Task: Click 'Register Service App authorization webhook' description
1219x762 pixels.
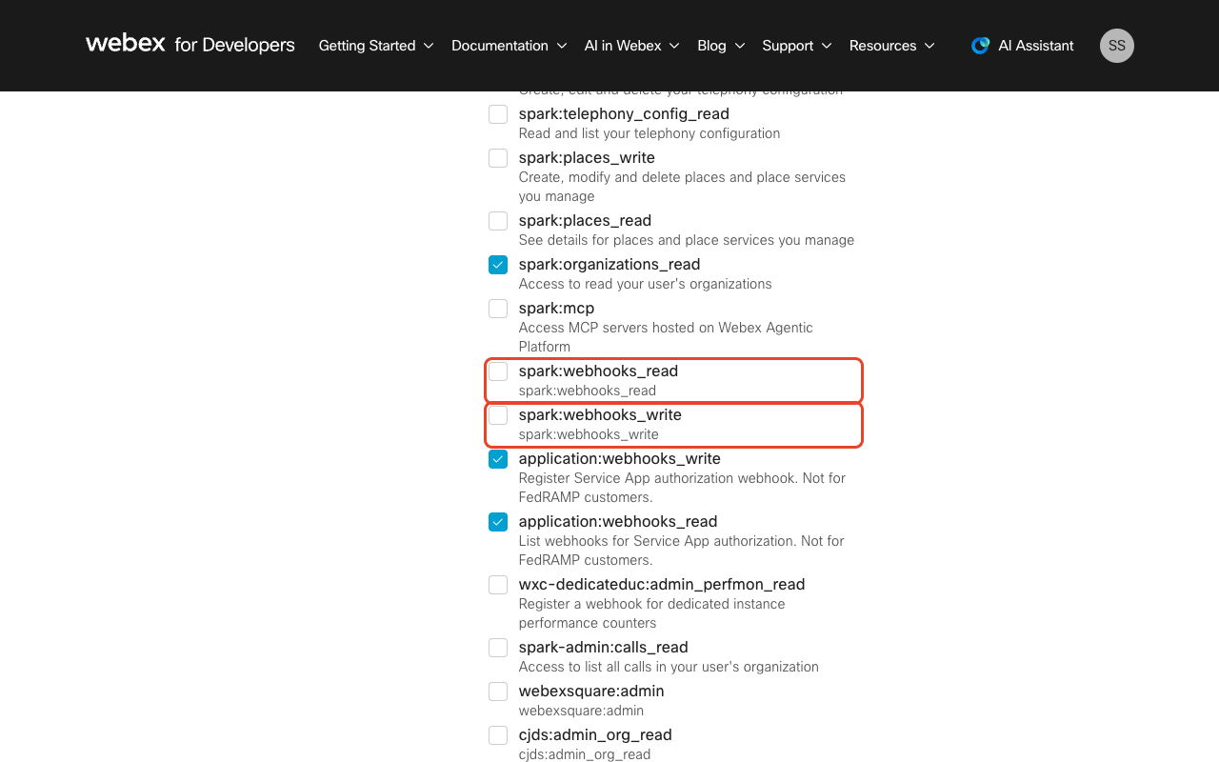Action: 682,488
